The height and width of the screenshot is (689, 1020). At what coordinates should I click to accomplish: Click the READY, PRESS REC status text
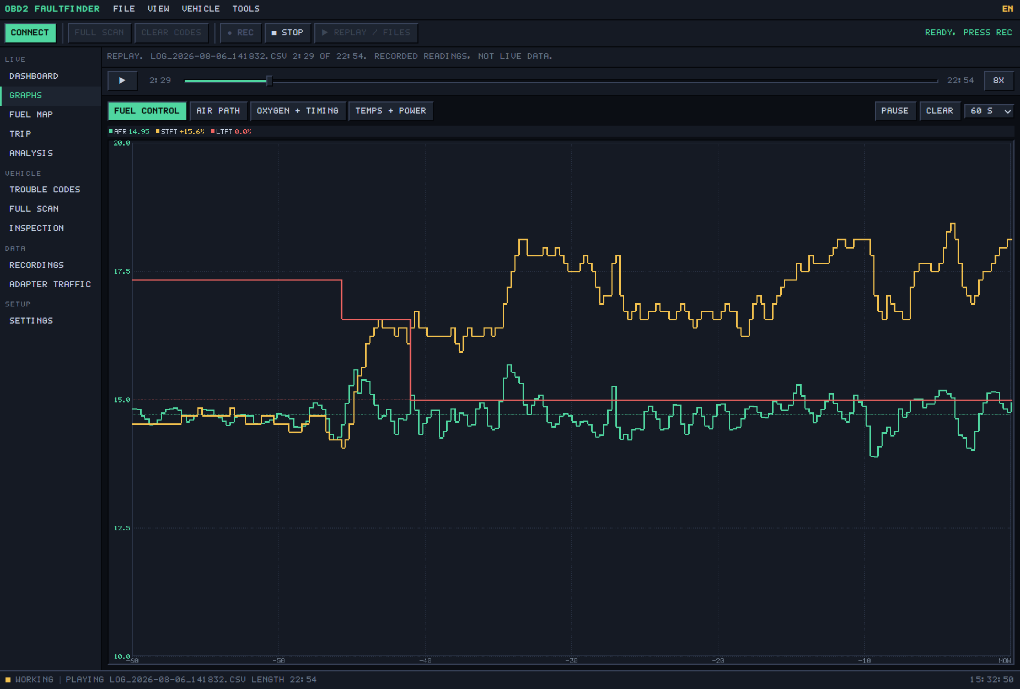[x=968, y=33]
